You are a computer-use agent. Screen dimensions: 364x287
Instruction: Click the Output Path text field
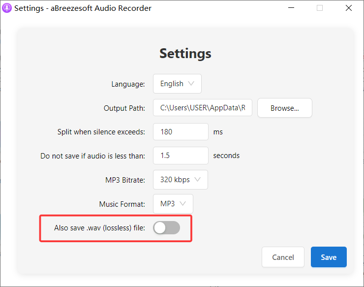point(203,108)
